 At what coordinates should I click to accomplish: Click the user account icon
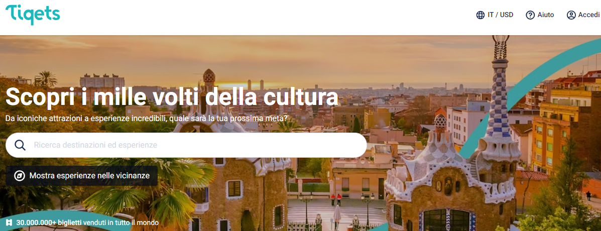point(571,15)
